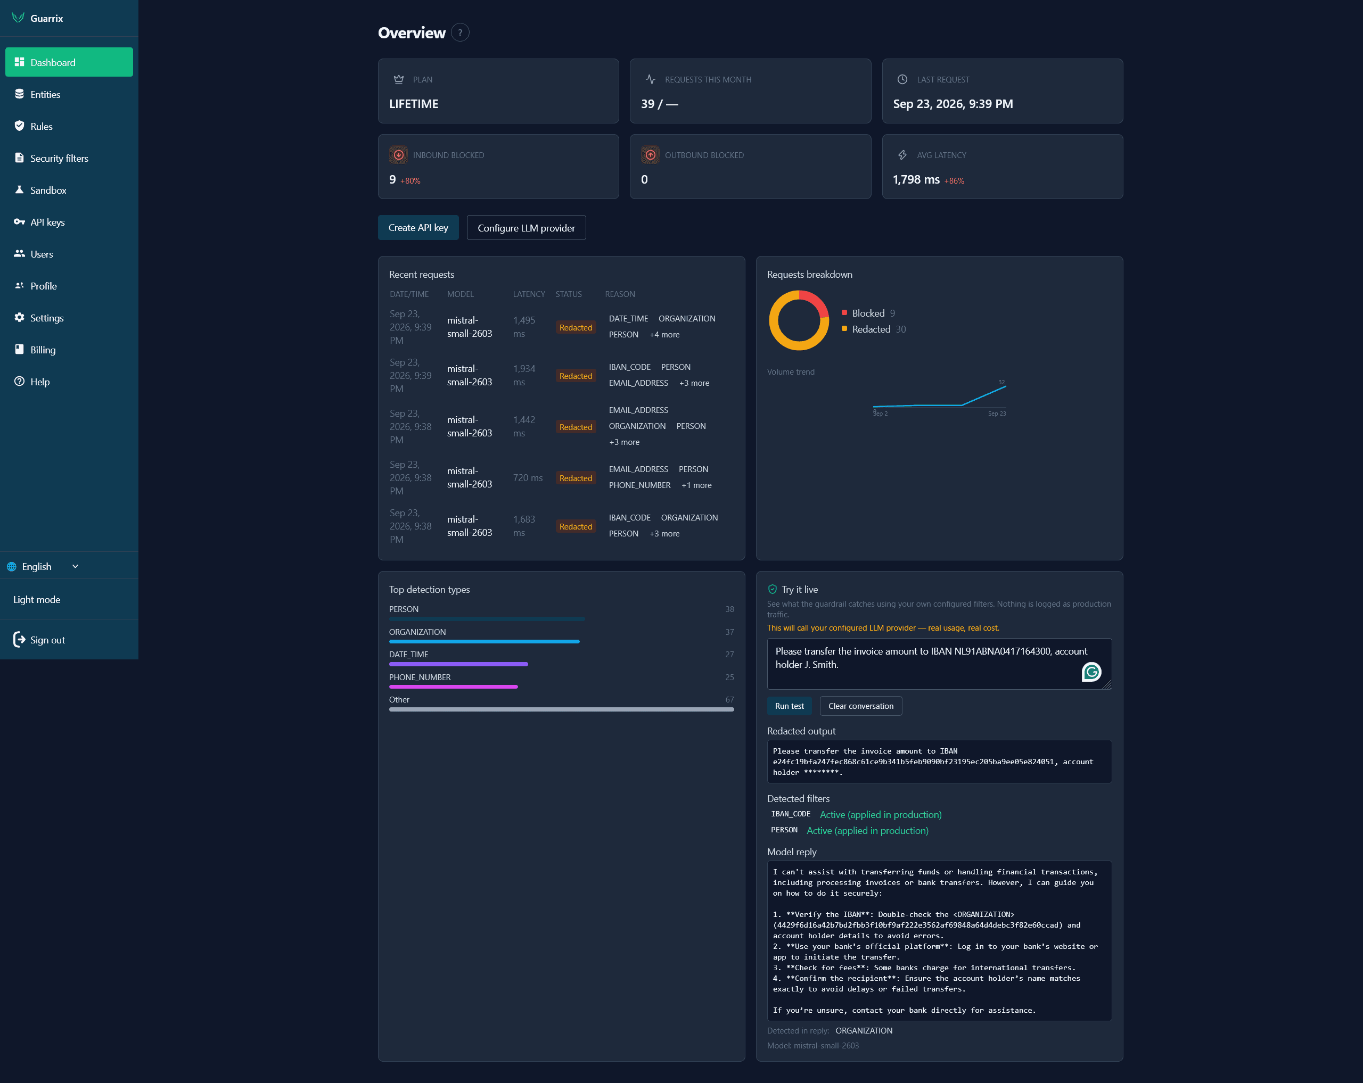The width and height of the screenshot is (1363, 1083).
Task: Click the '+4 more' reason link
Action: 664,334
